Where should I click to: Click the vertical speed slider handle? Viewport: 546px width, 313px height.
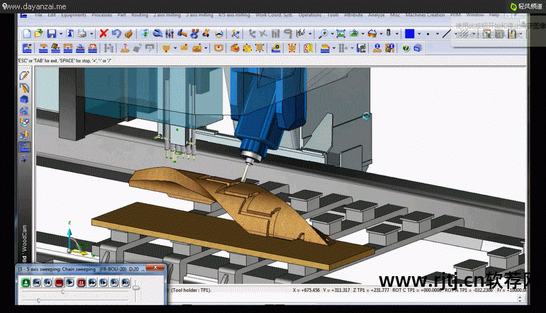136,288
